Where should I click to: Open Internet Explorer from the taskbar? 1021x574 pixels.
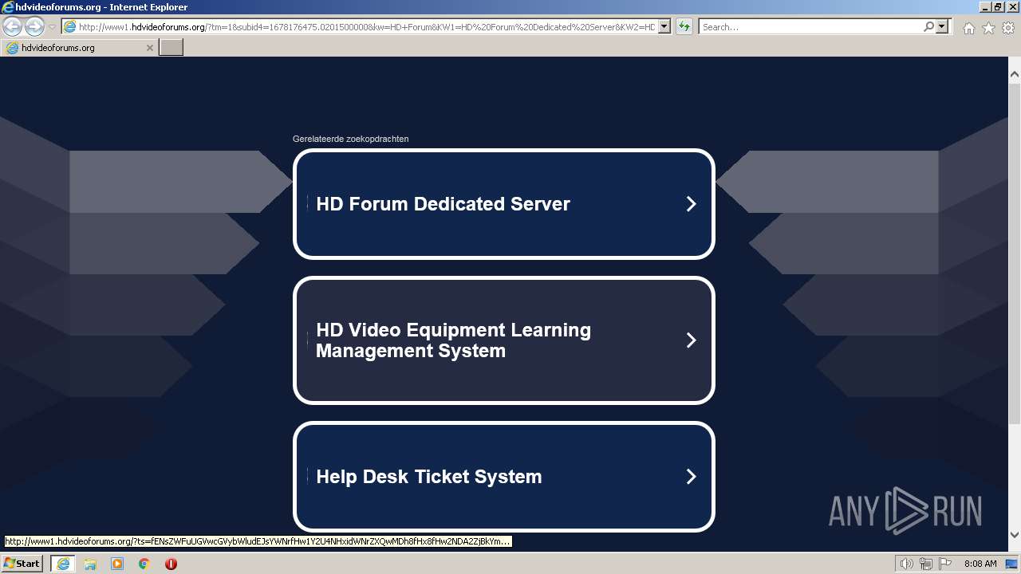pyautogui.click(x=63, y=564)
